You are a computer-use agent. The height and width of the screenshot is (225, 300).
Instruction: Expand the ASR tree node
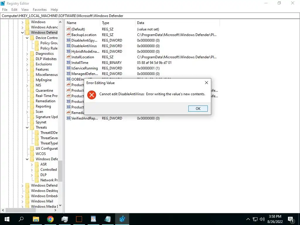pos(32,164)
